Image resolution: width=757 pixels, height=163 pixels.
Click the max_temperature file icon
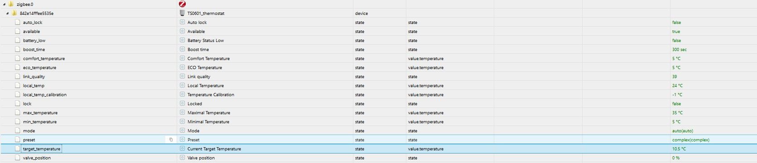point(18,112)
